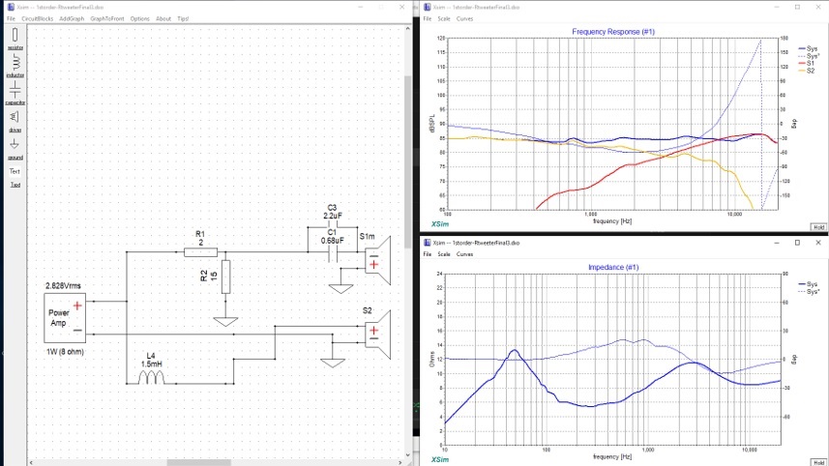Click Hold button in Impedance graph
The image size is (829, 466).
pos(818,462)
